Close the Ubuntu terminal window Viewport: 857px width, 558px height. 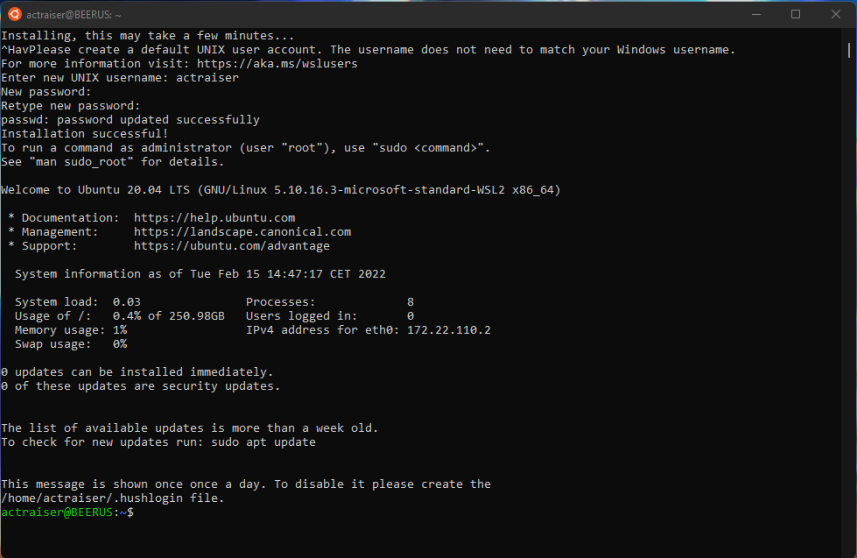click(836, 14)
